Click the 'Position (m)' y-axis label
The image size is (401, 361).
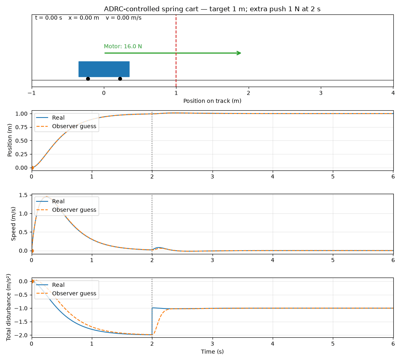(x=10, y=140)
